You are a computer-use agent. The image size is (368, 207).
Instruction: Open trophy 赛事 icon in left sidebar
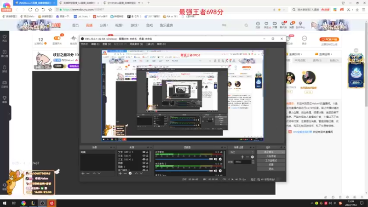pos(5,99)
